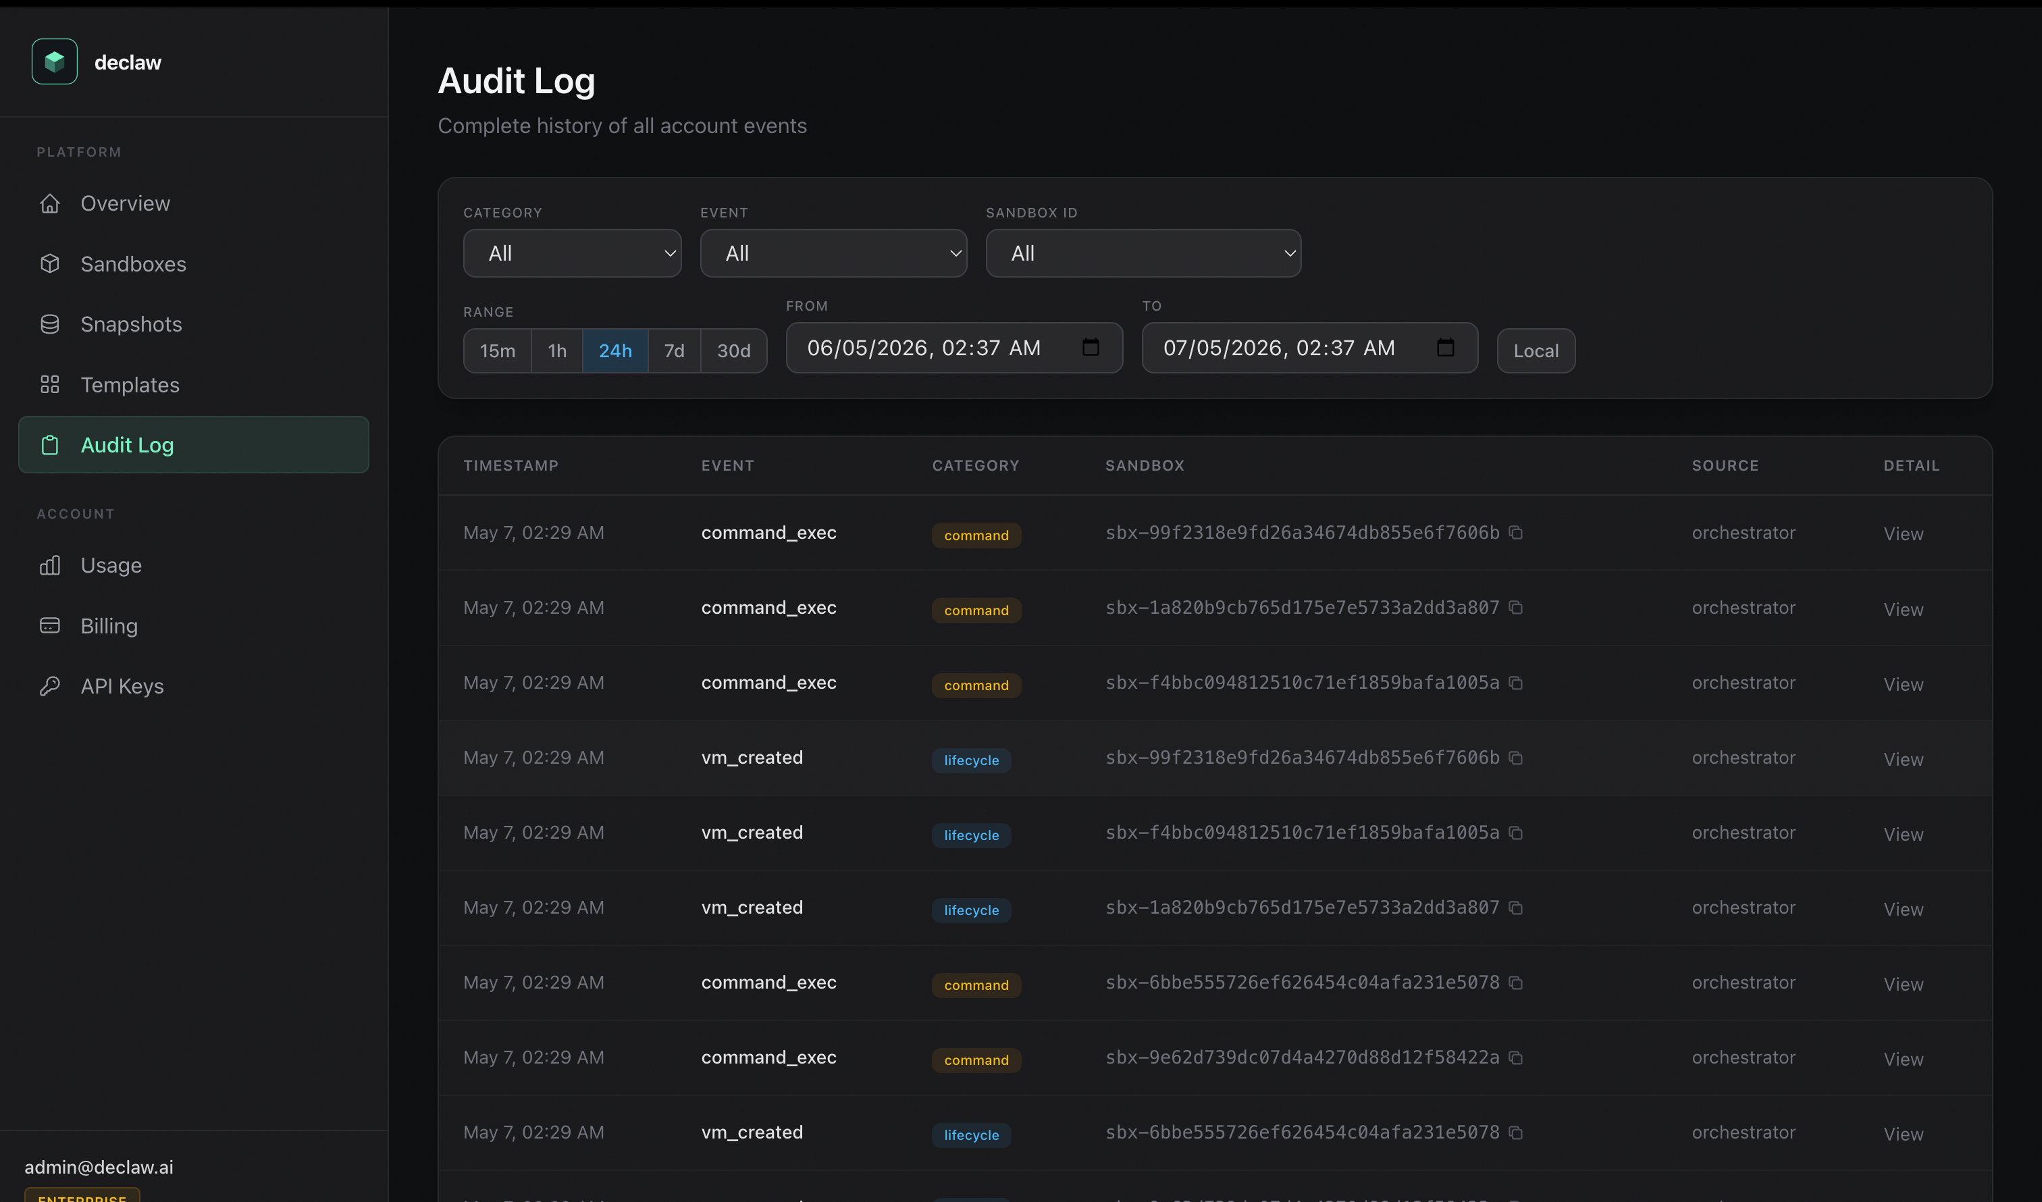Click the Billing card icon
This screenshot has height=1202, width=2042.
pos(50,626)
